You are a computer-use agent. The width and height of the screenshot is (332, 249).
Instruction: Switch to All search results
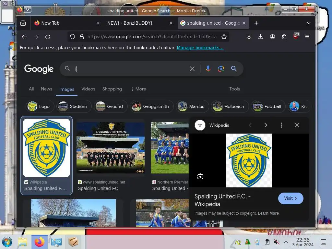click(x=31, y=89)
